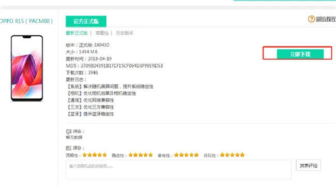The image size is (336, 187).
Task: Rate 稳定性 with the fifth star
Action: [x=150, y=155]
